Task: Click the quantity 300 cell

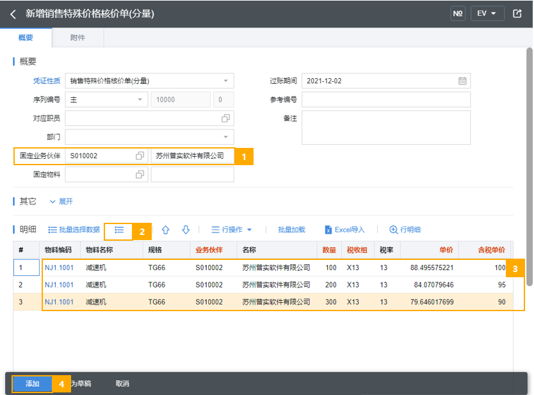Action: click(x=330, y=302)
